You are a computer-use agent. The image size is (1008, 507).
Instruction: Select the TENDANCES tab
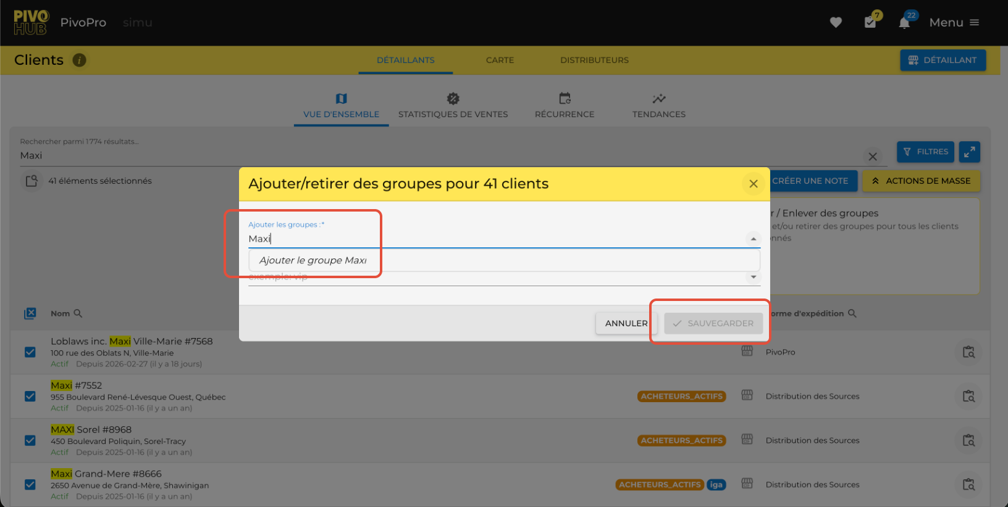tap(659, 106)
